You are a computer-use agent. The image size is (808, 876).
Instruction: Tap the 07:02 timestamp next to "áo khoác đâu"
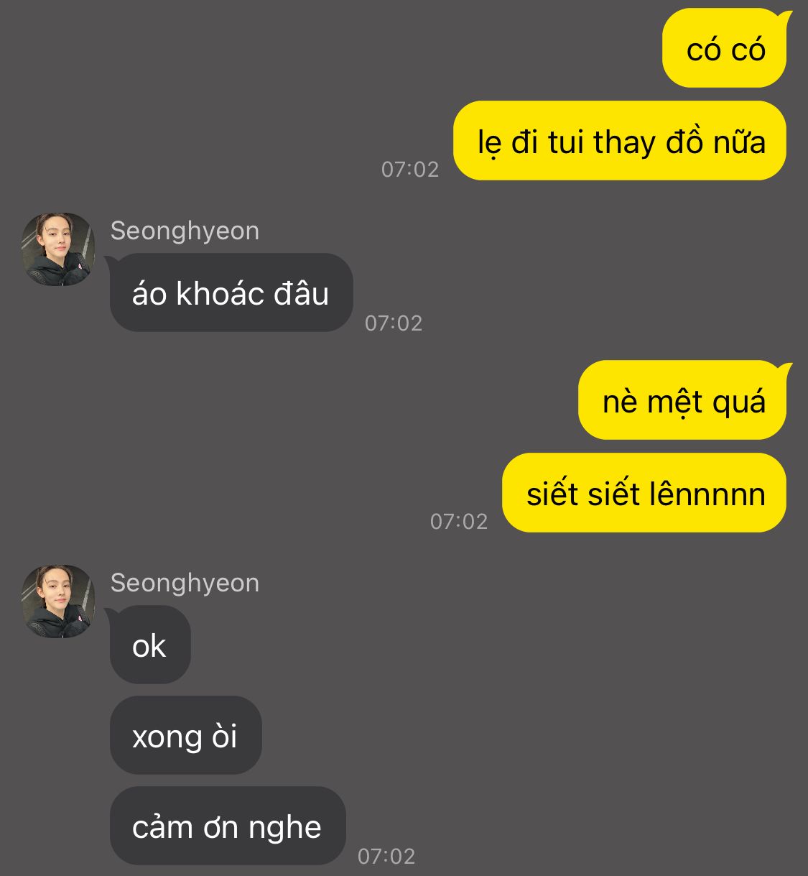(x=394, y=323)
